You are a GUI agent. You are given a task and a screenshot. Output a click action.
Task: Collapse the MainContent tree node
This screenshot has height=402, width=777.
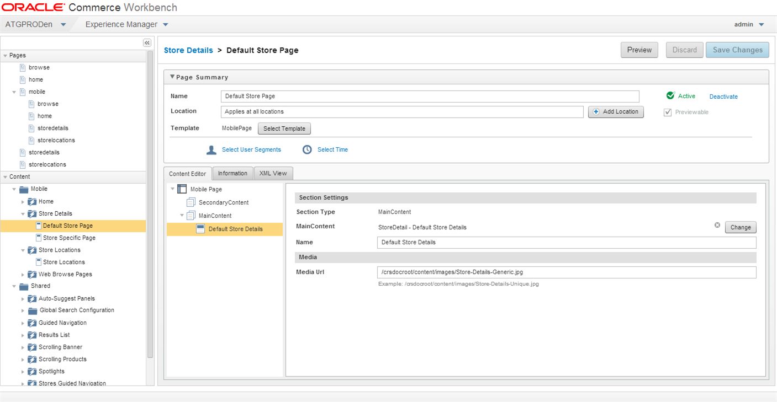tap(182, 216)
